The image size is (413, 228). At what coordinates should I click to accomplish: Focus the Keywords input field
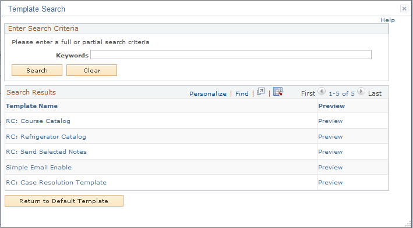pos(231,55)
